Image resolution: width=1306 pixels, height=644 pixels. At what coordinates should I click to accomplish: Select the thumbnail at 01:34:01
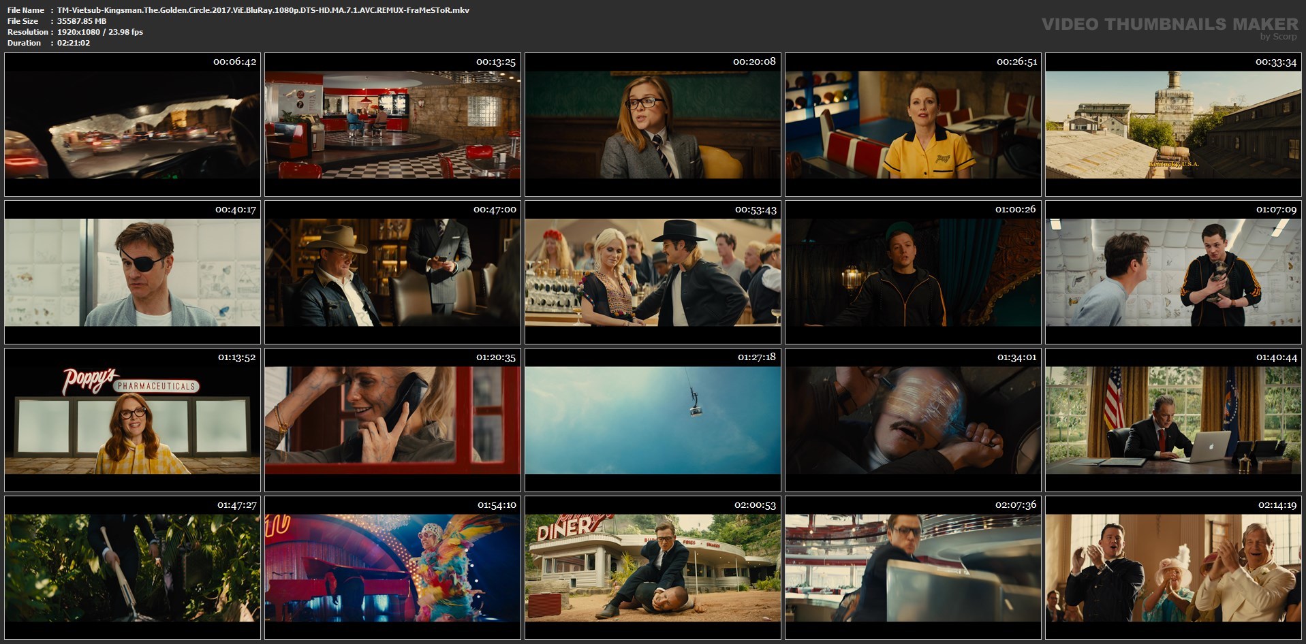(913, 420)
